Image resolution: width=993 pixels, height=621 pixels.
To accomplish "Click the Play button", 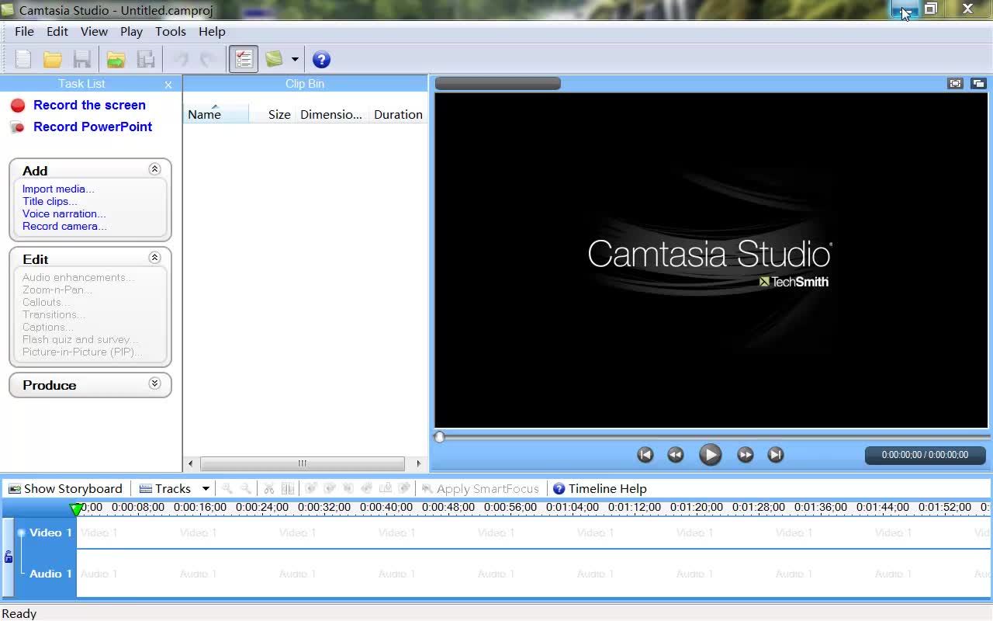I will click(710, 455).
